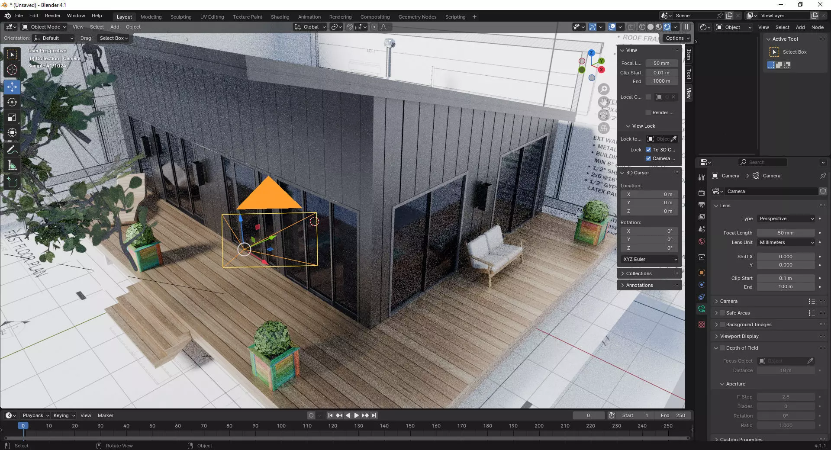Pin the properties editor context
The image size is (831, 450).
click(823, 176)
